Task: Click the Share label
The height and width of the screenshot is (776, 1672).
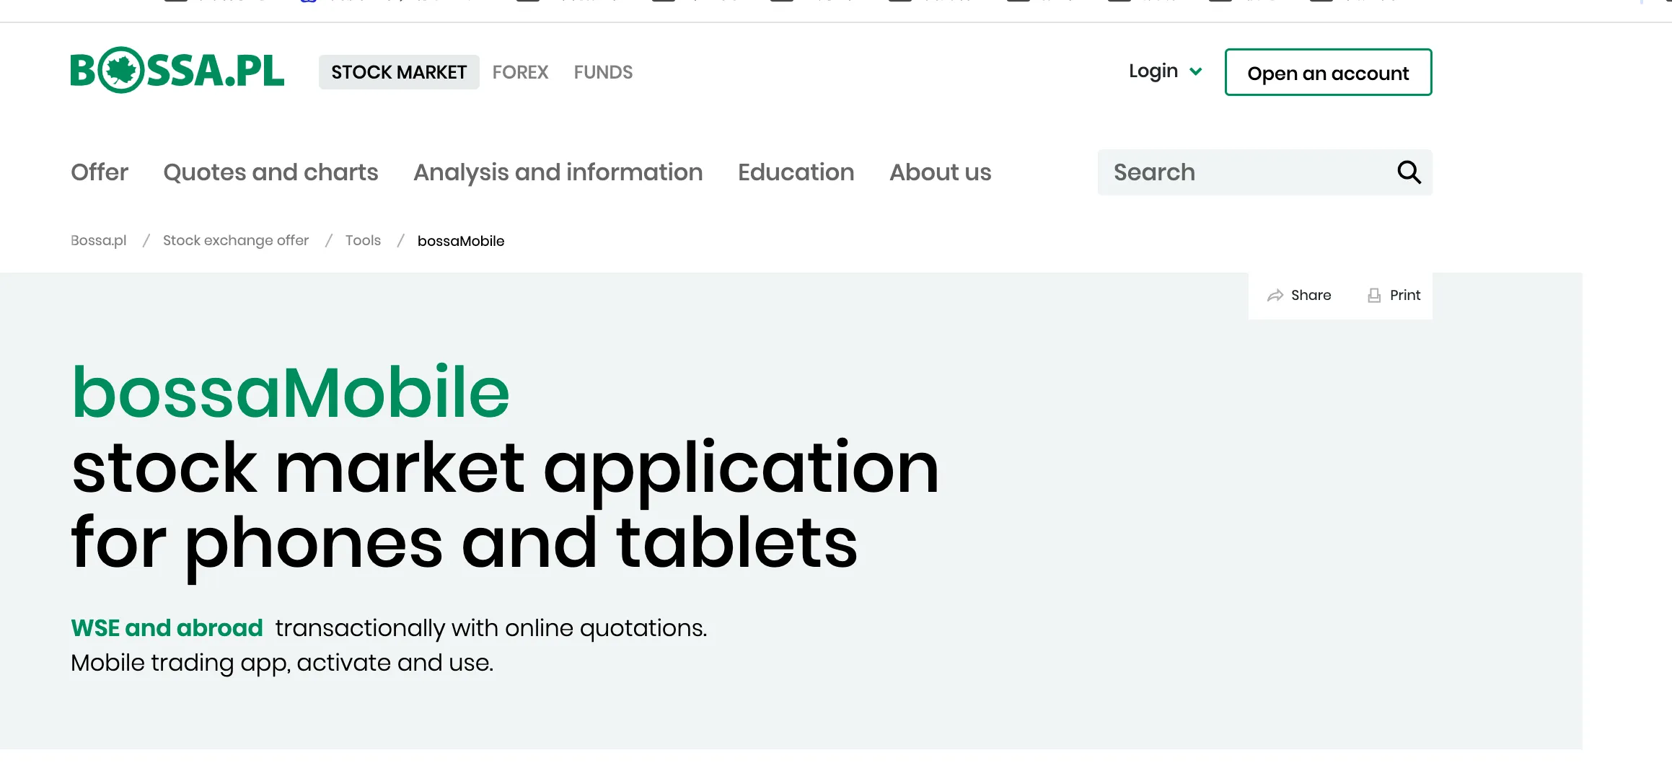Action: (x=1311, y=296)
